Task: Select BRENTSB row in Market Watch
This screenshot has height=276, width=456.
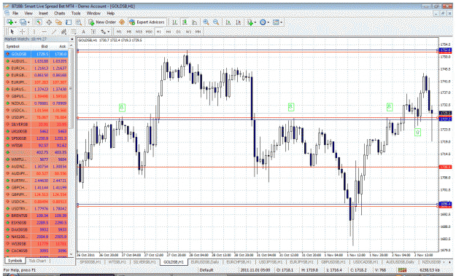Action: tap(36, 216)
